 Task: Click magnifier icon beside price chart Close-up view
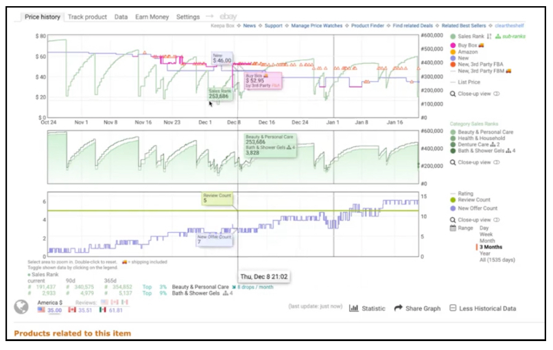[453, 94]
